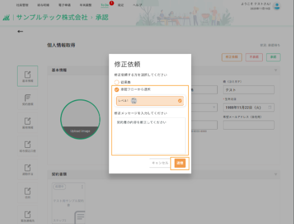The image size is (294, 224).
Task: Click the red To Do notification badge
Action: 111,3
